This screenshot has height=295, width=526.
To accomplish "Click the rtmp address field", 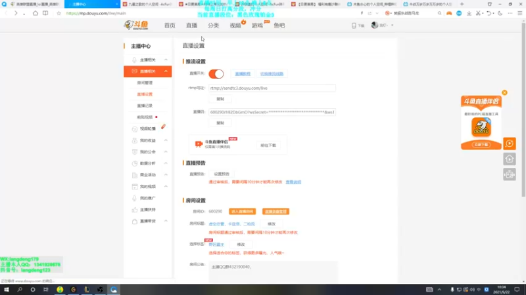I will click(x=272, y=88).
